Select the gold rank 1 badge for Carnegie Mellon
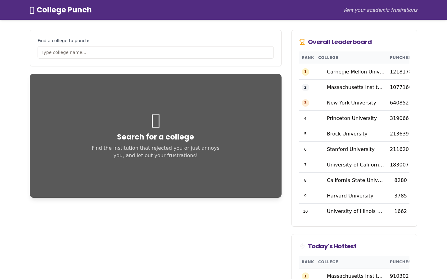447x279 pixels. [305, 72]
